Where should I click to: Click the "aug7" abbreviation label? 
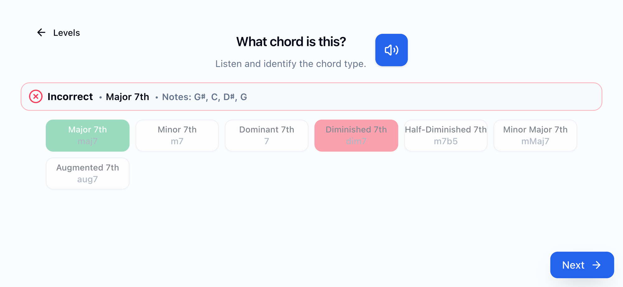click(88, 179)
